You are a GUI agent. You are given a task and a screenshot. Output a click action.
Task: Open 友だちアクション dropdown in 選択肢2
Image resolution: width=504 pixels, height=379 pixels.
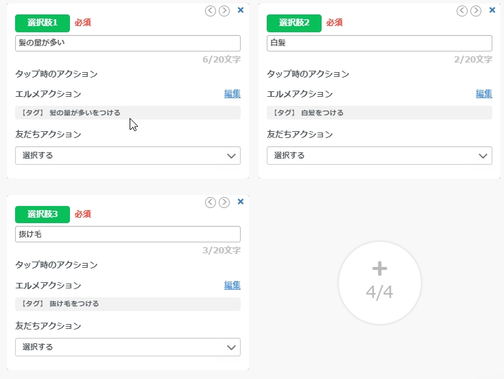(x=379, y=156)
